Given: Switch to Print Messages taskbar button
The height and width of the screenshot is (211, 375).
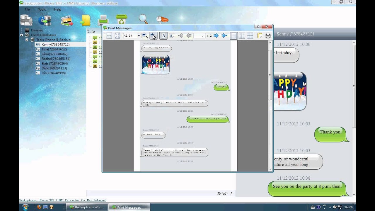Looking at the screenshot, I should click(x=129, y=207).
